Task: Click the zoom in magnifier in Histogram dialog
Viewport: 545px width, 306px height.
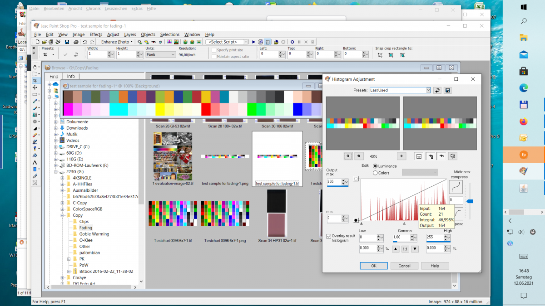Action: click(x=358, y=156)
